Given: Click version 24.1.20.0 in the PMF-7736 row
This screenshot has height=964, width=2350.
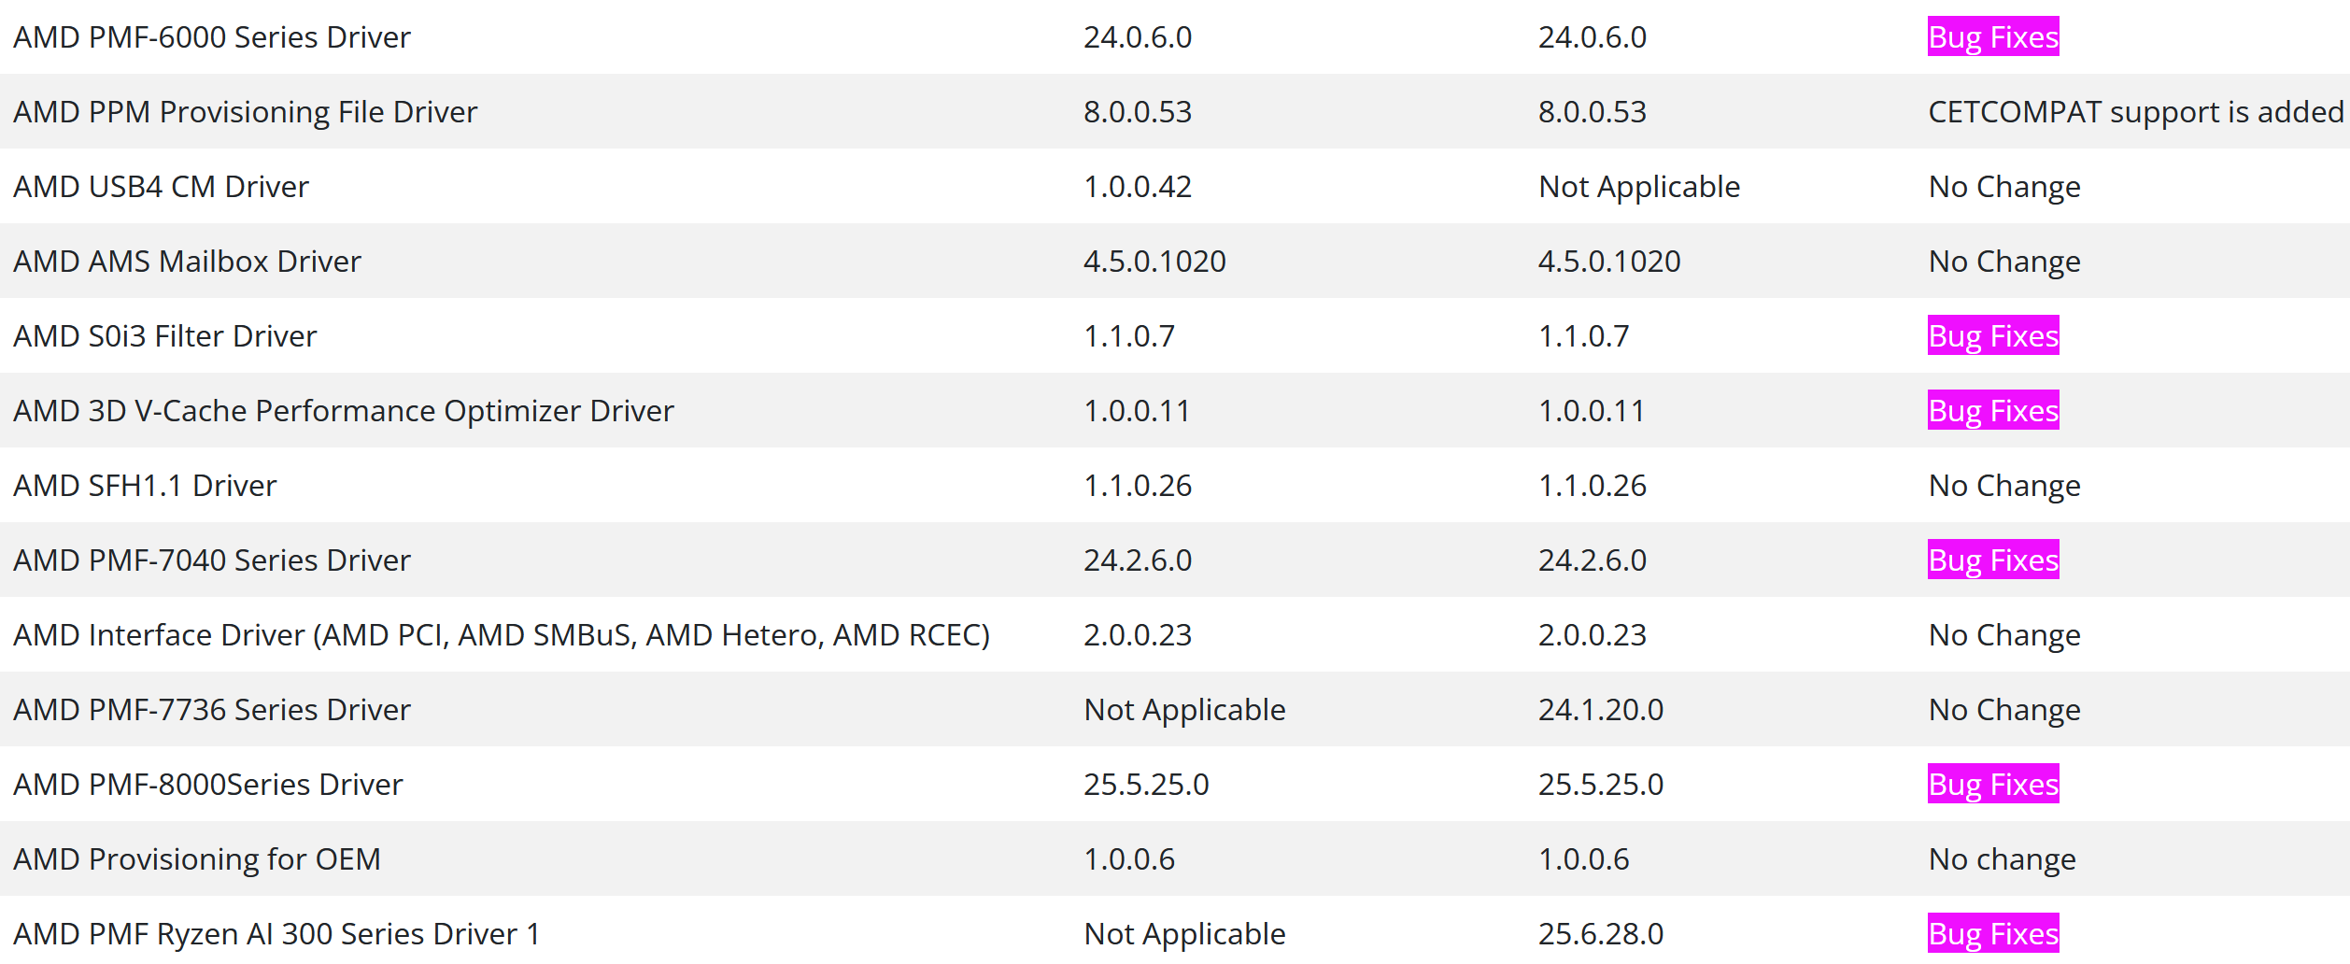Looking at the screenshot, I should [1601, 710].
